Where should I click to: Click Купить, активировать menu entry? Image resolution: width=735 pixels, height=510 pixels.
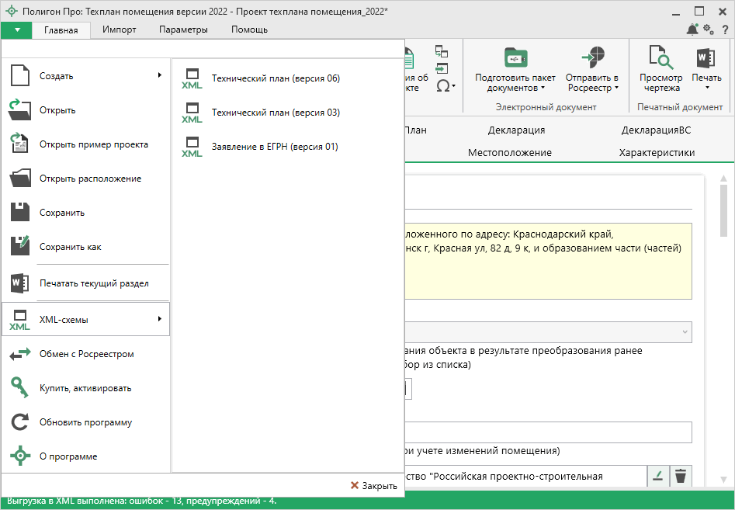point(85,388)
